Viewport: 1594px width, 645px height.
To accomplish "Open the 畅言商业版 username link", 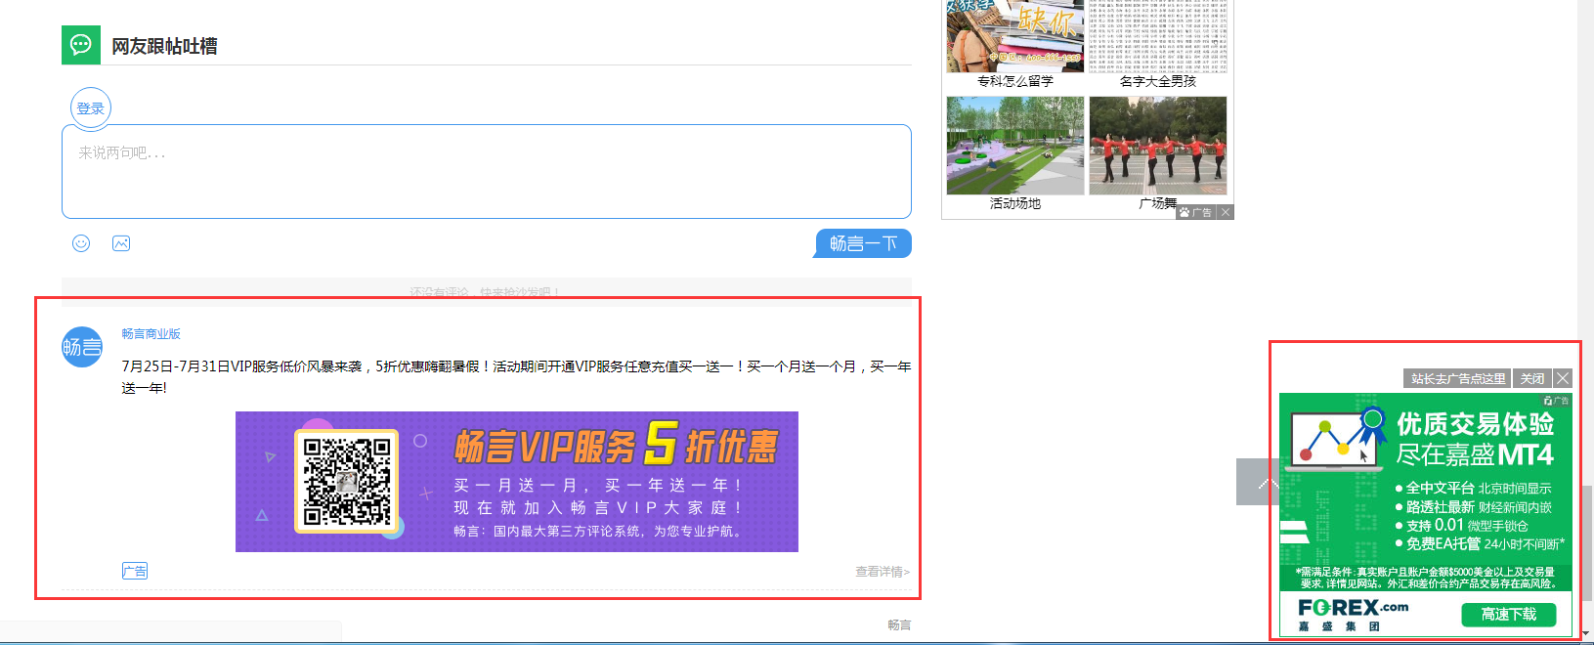I will (x=151, y=334).
